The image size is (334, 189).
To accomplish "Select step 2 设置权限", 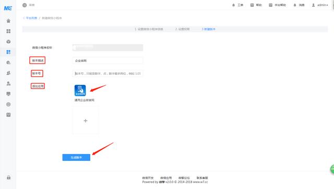I will pyautogui.click(x=182, y=29).
